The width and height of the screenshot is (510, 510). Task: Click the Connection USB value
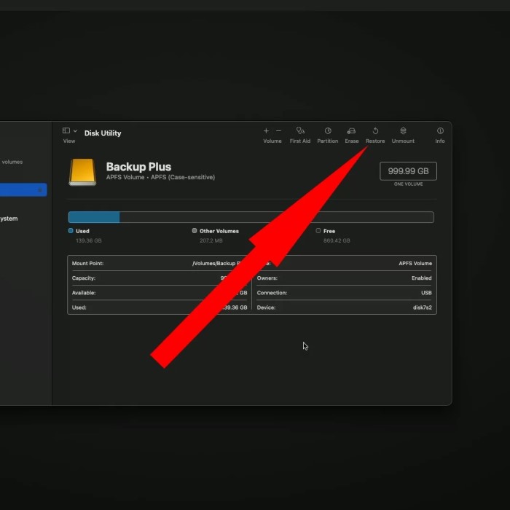[426, 293]
